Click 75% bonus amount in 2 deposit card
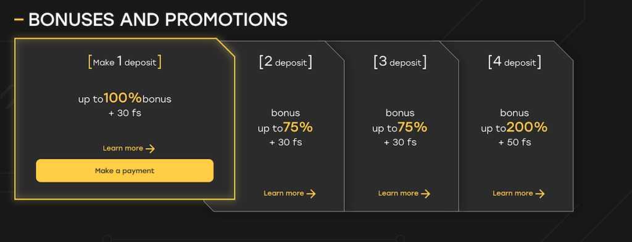632x242 pixels. click(298, 128)
